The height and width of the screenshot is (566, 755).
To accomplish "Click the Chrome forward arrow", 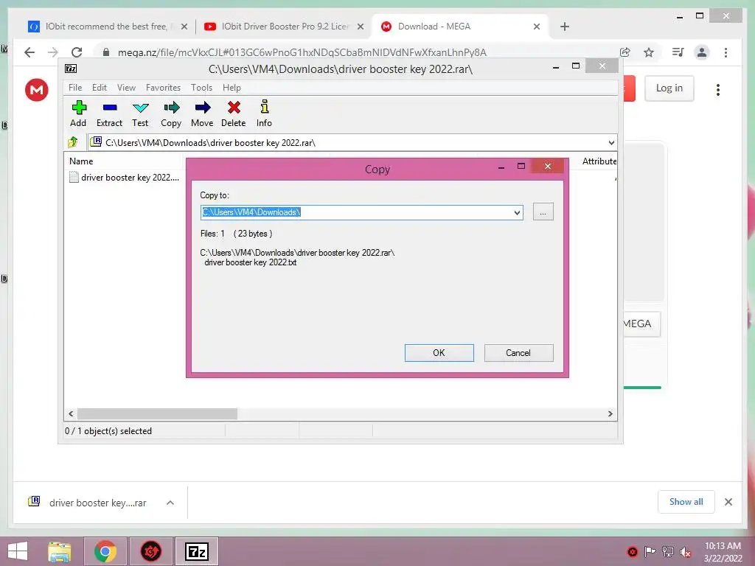I will pyautogui.click(x=53, y=52).
